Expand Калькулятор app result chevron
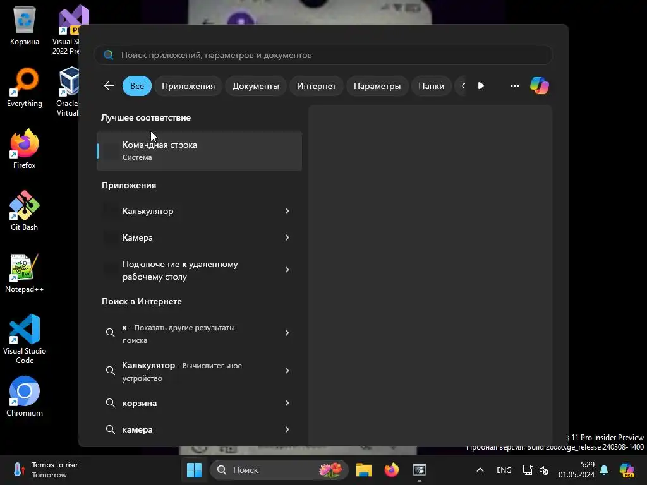The image size is (647, 485). 287,211
